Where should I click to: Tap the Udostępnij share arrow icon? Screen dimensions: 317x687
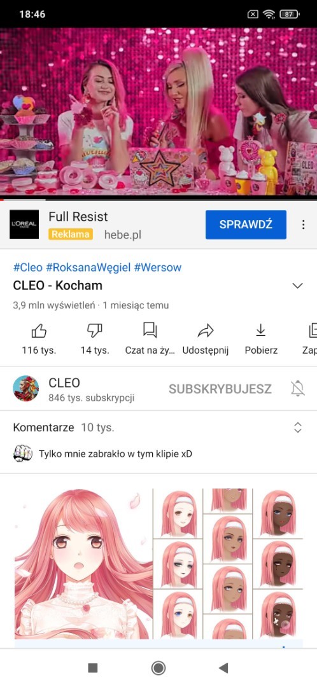tap(205, 331)
